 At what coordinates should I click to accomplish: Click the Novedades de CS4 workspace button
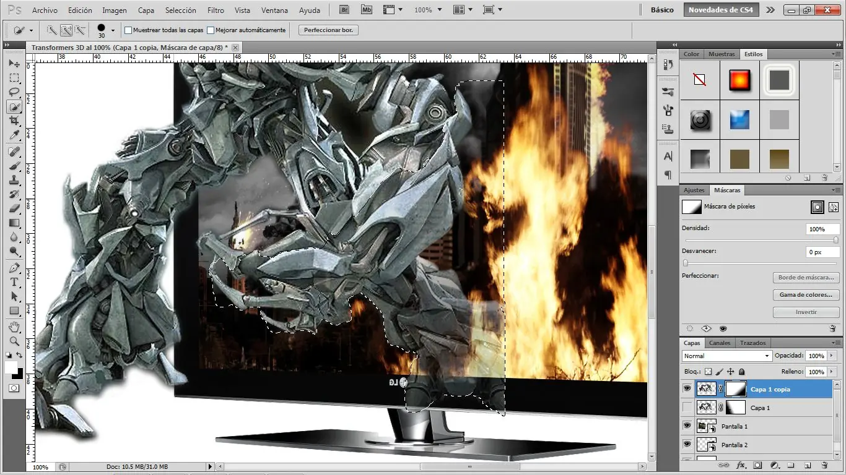pos(721,10)
